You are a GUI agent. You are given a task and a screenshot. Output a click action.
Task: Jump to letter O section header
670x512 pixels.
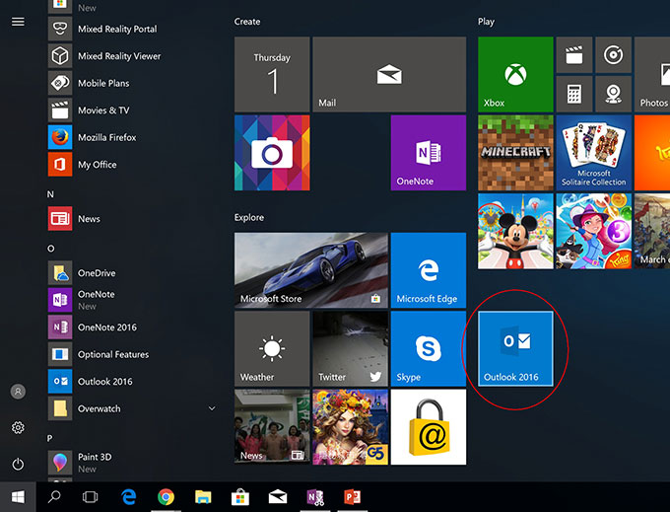(51, 249)
